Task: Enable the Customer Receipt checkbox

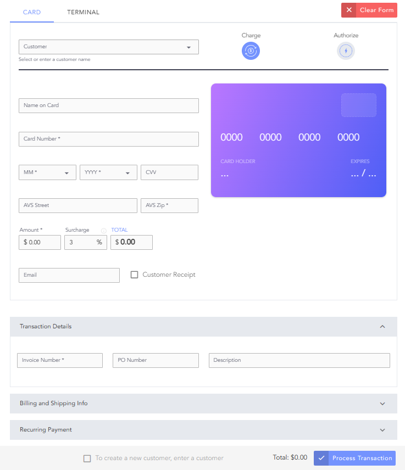Action: (x=135, y=275)
